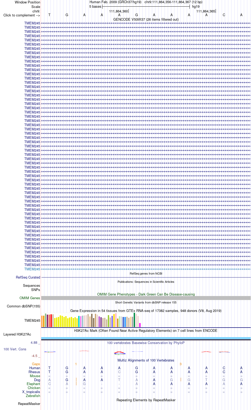Click the RefSeq Curated intron line
Image resolution: width=251 pixels, height=410 pixels.
pyautogui.click(x=146, y=277)
